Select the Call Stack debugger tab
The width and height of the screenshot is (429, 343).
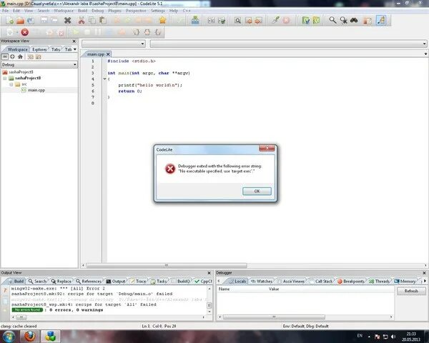tap(321, 281)
